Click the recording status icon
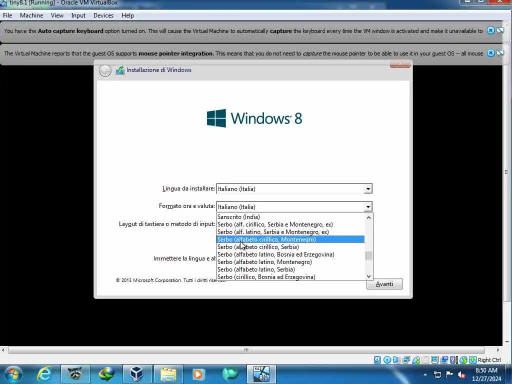The image size is (512, 384). pos(444,360)
